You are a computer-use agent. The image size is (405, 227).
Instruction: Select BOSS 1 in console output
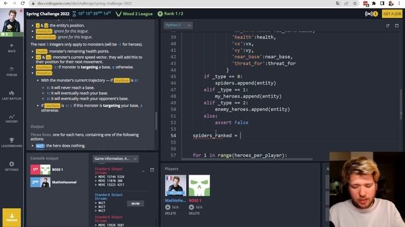click(x=46, y=170)
